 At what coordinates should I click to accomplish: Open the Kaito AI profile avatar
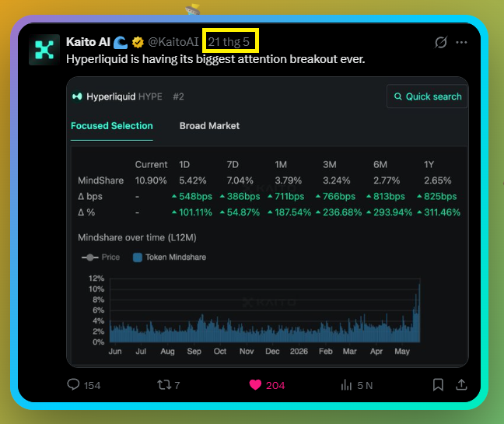(x=44, y=50)
